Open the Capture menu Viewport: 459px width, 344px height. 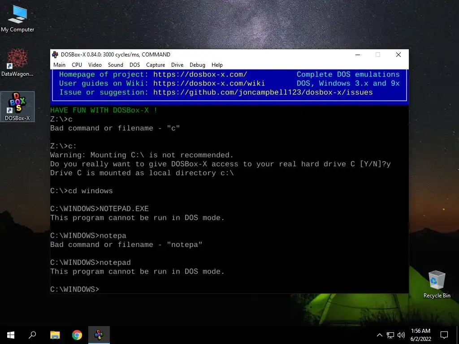(x=156, y=65)
